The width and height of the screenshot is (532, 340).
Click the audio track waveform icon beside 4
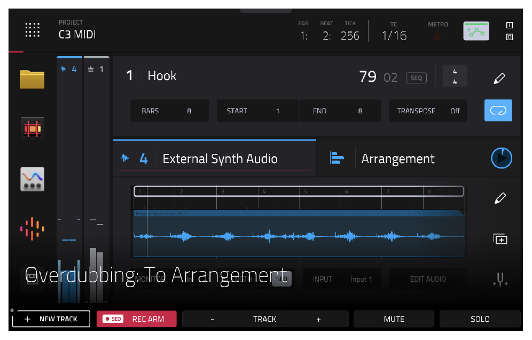point(125,158)
